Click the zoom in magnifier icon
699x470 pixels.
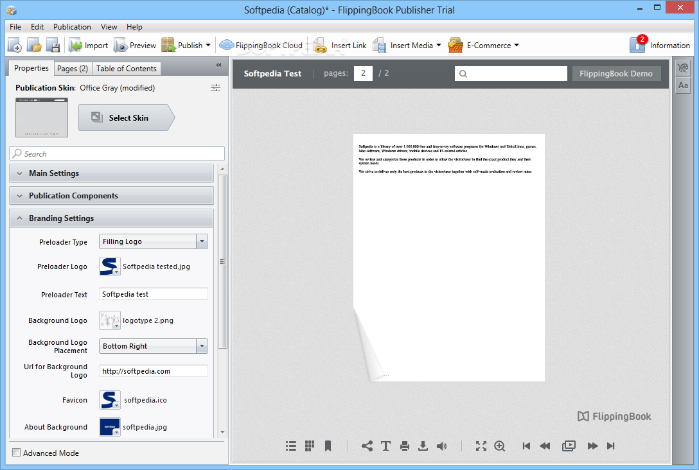tap(500, 446)
